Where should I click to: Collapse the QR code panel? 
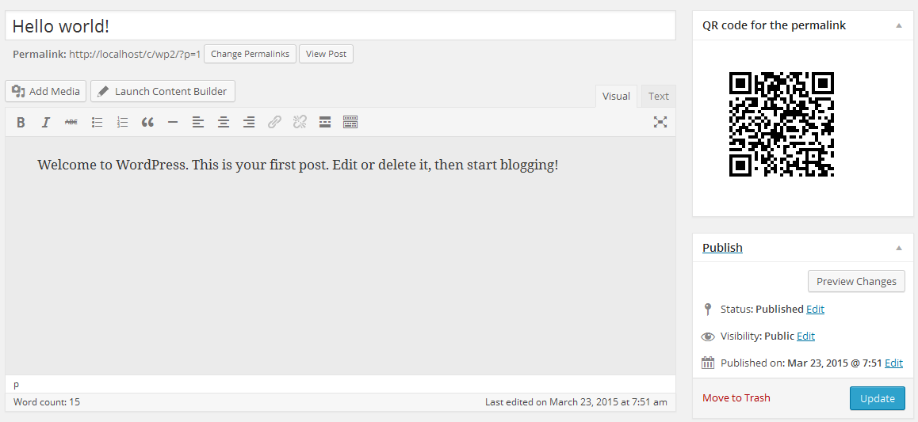pyautogui.click(x=899, y=25)
